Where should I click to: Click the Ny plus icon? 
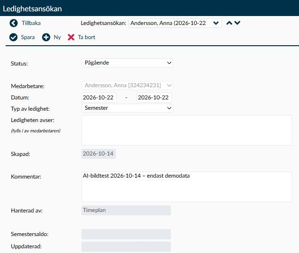point(46,37)
